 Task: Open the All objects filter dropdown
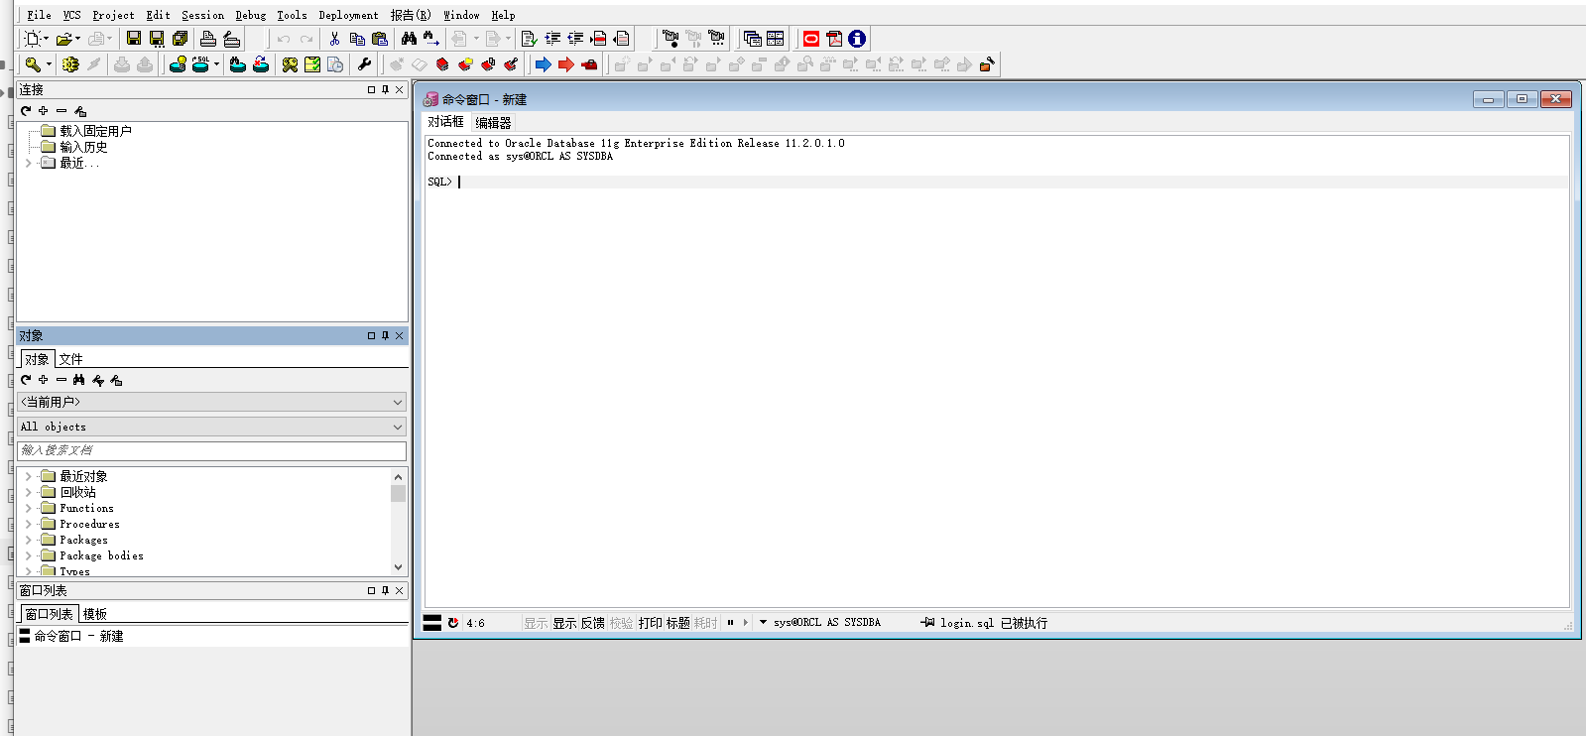coord(212,427)
